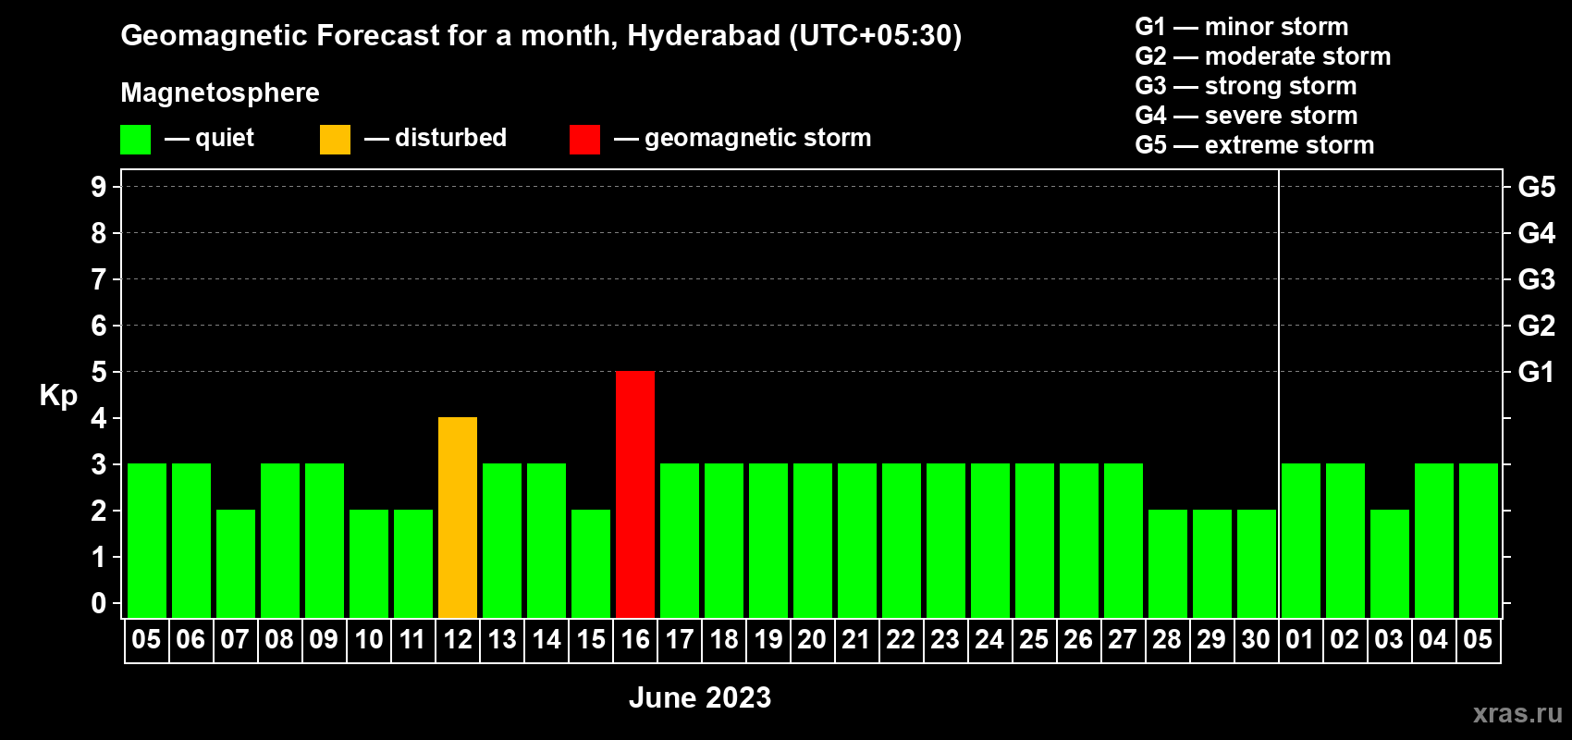Select the date label "01" on the x-axis
This screenshot has width=1572, height=740.
coord(1300,639)
